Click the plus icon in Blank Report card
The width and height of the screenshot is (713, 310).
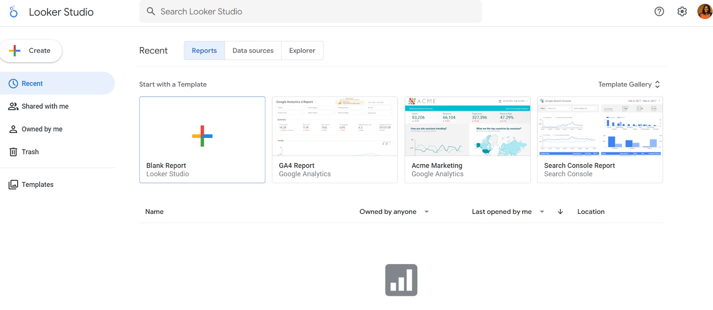coord(202,136)
